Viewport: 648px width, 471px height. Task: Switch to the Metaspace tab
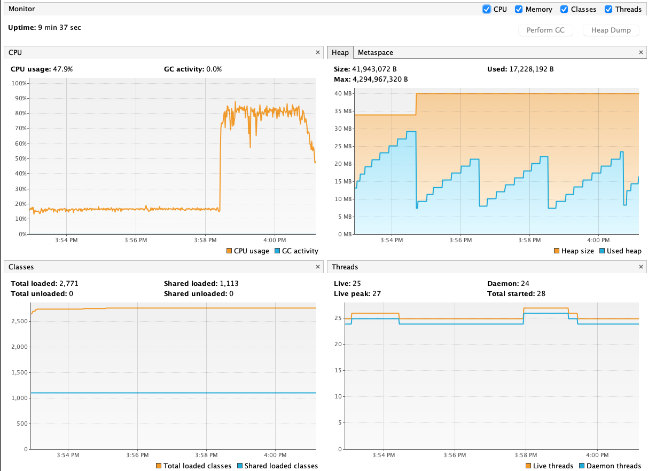(x=375, y=52)
